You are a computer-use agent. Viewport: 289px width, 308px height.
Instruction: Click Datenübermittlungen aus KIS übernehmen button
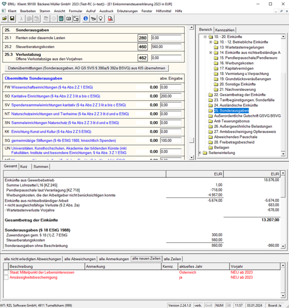pyautogui.click(x=86, y=68)
